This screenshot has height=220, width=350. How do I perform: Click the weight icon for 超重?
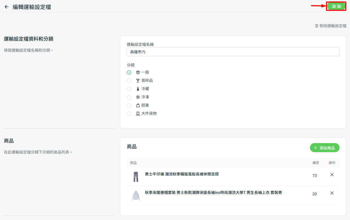point(138,105)
